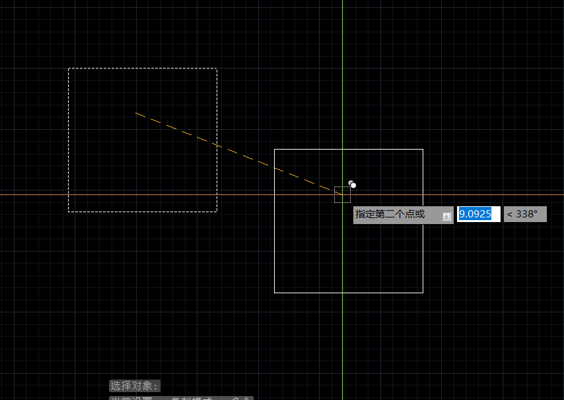Pick the top-left corner of the solid rectangle

tap(275, 150)
